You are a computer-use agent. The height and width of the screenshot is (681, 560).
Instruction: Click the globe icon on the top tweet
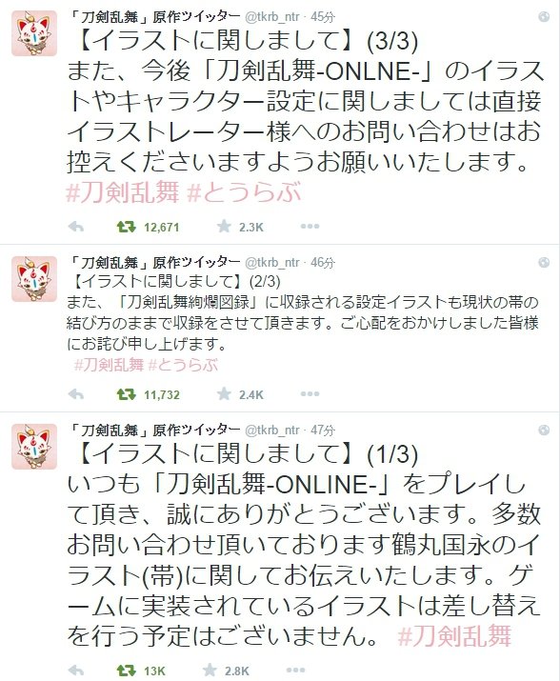(544, 17)
